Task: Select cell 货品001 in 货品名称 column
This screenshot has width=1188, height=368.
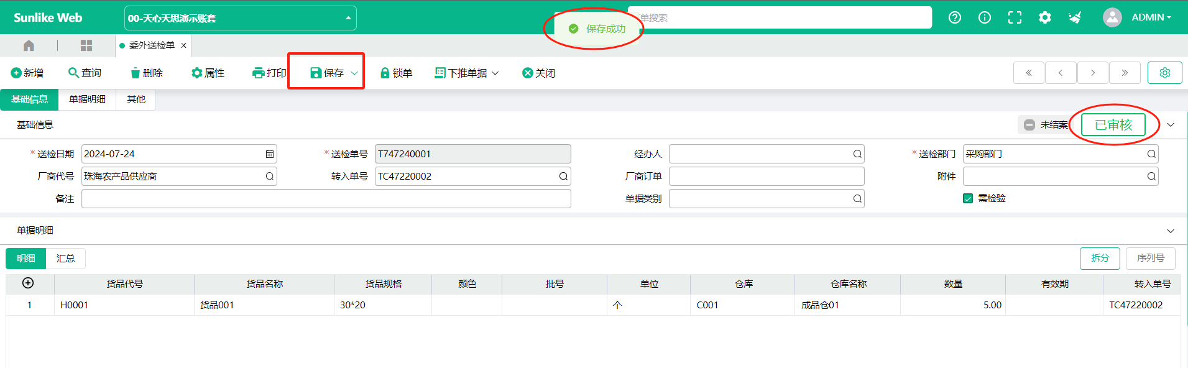Action: [264, 305]
